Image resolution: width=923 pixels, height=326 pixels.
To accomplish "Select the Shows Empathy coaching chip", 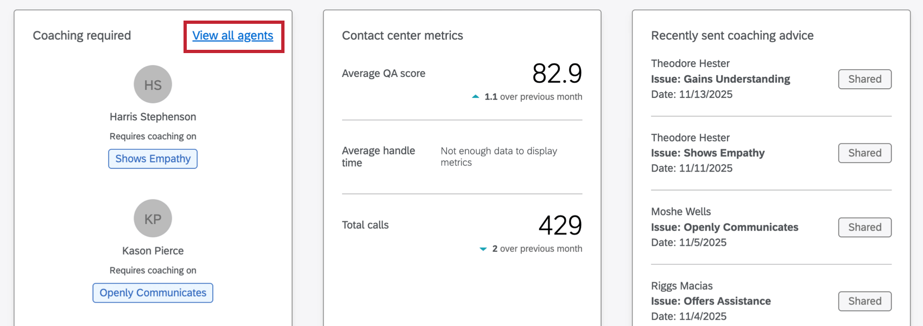I will click(153, 158).
